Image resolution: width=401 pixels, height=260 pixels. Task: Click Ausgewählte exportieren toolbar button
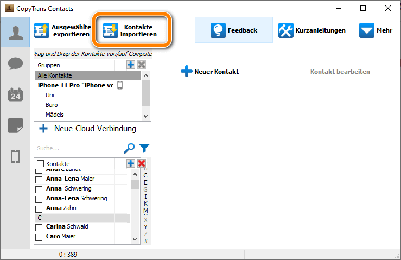pos(62,30)
